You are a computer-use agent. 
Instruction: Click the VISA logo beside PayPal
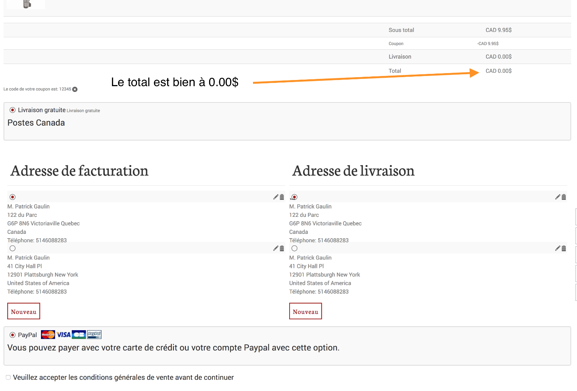(64, 335)
